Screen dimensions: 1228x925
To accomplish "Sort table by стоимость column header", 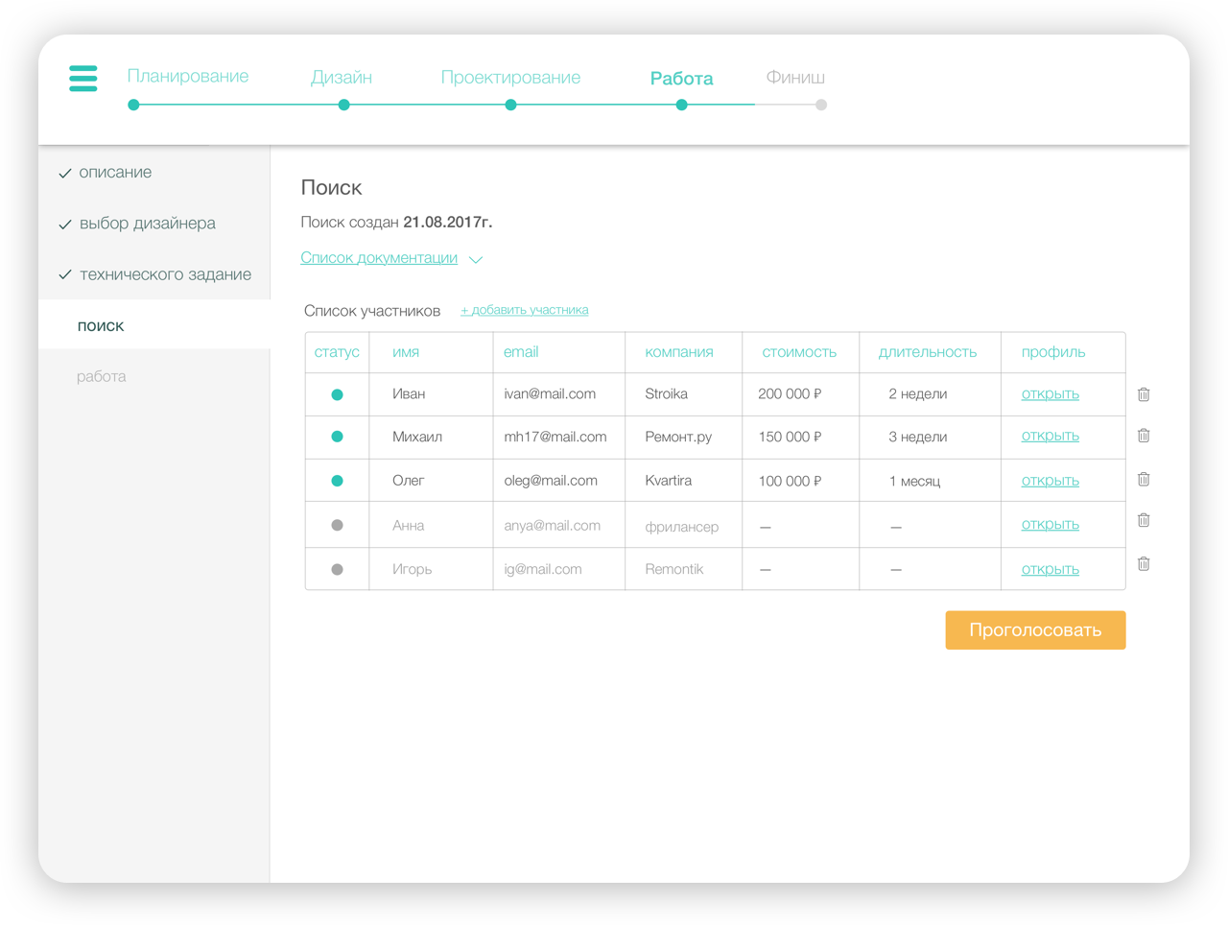I will coord(799,352).
